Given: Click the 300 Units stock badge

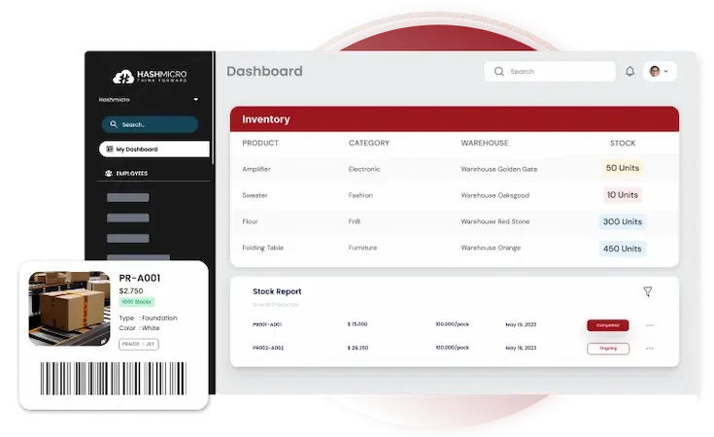Looking at the screenshot, I should pos(623,221).
